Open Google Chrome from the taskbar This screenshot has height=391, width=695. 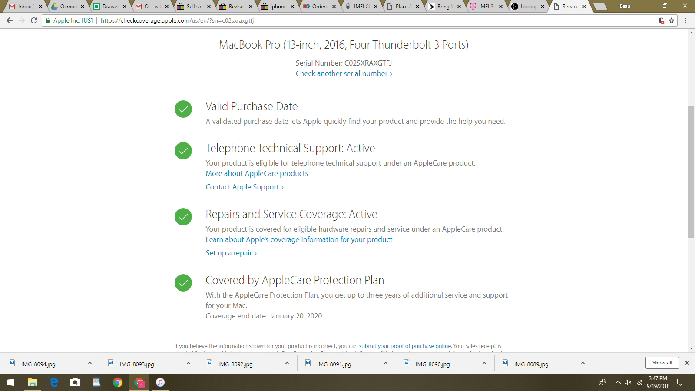point(118,382)
